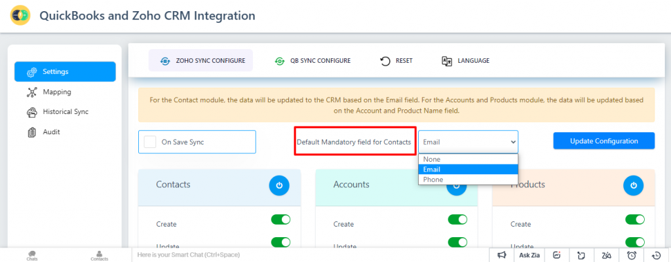Open the recent history clock icon
Viewport: 671px width, 262px height.
point(657,255)
